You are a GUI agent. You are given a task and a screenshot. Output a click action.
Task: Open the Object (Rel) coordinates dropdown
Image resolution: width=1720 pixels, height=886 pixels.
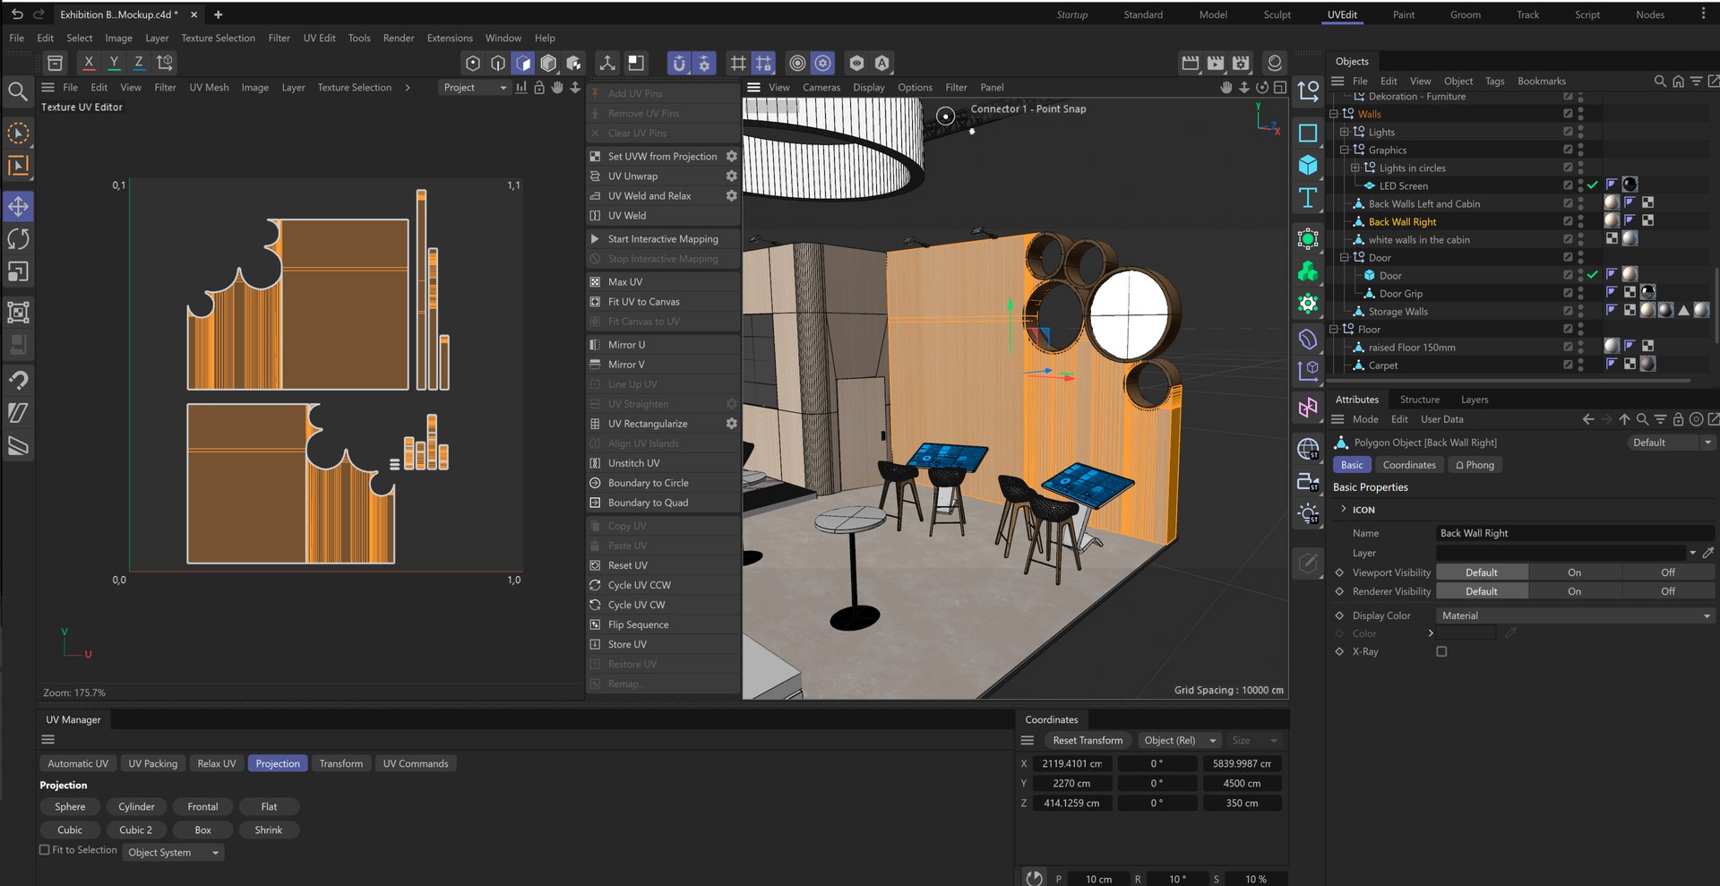[x=1179, y=741]
